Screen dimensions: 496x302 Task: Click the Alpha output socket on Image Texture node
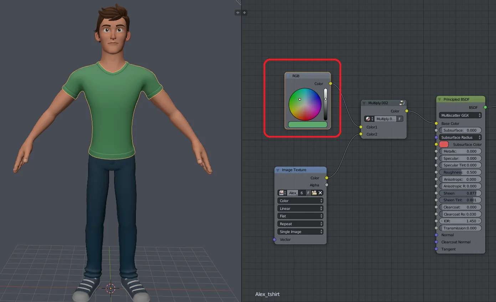click(x=327, y=185)
